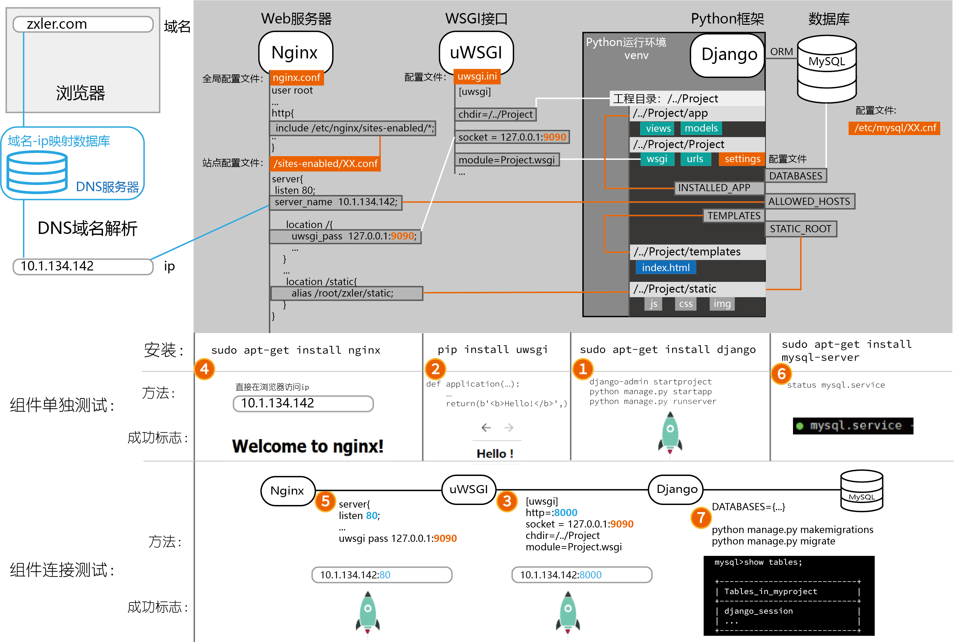Click the Hello ! page text

pyautogui.click(x=494, y=454)
